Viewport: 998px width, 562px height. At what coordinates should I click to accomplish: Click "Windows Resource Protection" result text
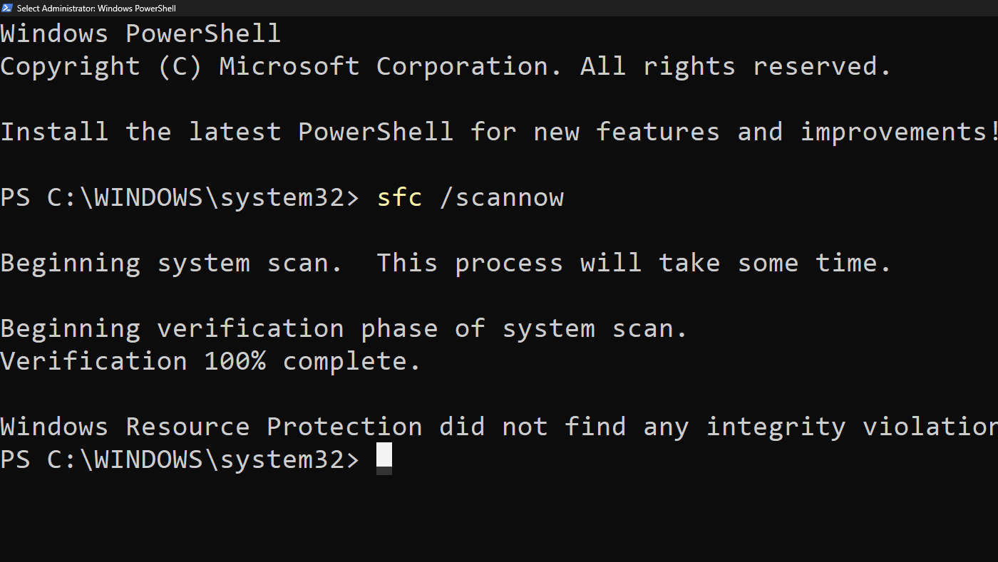click(211, 427)
